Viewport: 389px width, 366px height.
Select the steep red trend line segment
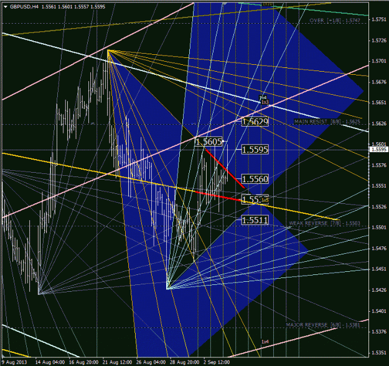[x=225, y=169]
